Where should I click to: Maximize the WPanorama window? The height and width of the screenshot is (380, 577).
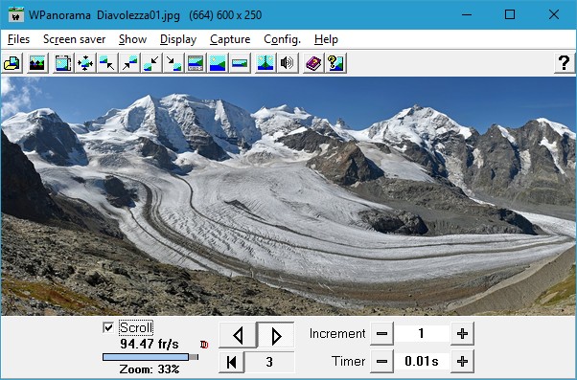pyautogui.click(x=510, y=14)
